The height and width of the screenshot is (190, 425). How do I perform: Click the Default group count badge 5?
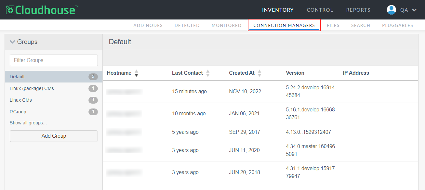(x=93, y=77)
